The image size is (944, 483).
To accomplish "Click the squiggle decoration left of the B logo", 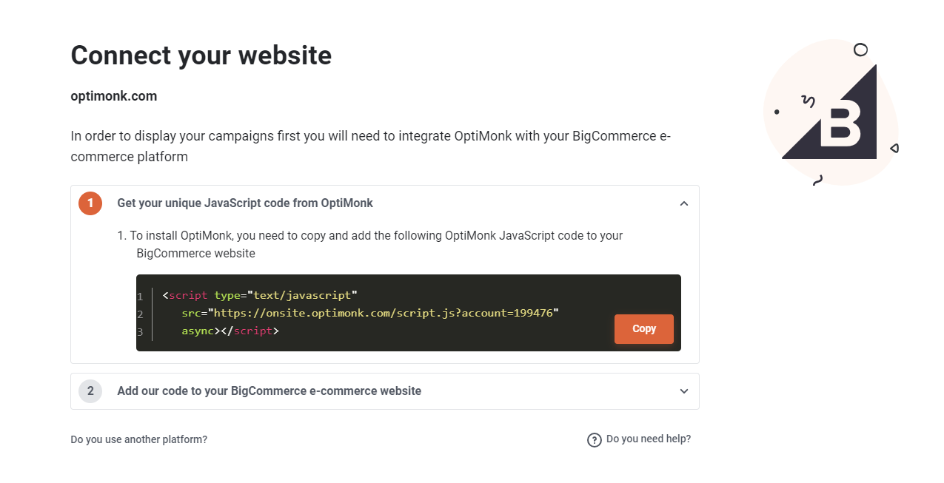I will pyautogui.click(x=809, y=101).
